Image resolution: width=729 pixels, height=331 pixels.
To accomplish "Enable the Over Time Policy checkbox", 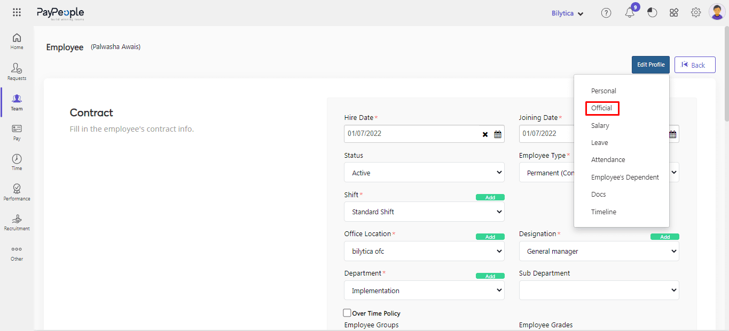I will 347,313.
